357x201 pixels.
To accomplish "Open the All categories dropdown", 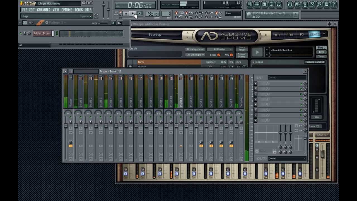I will click(195, 49).
